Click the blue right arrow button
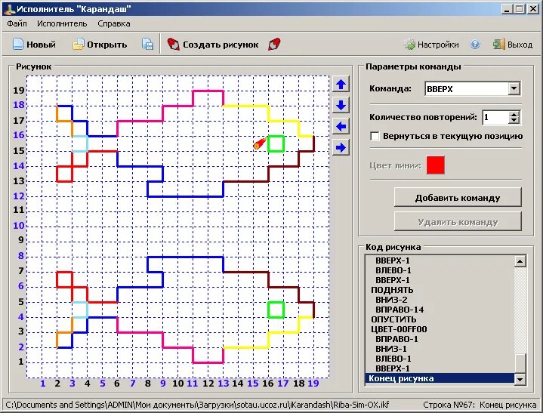This screenshot has width=543, height=413. click(x=341, y=148)
